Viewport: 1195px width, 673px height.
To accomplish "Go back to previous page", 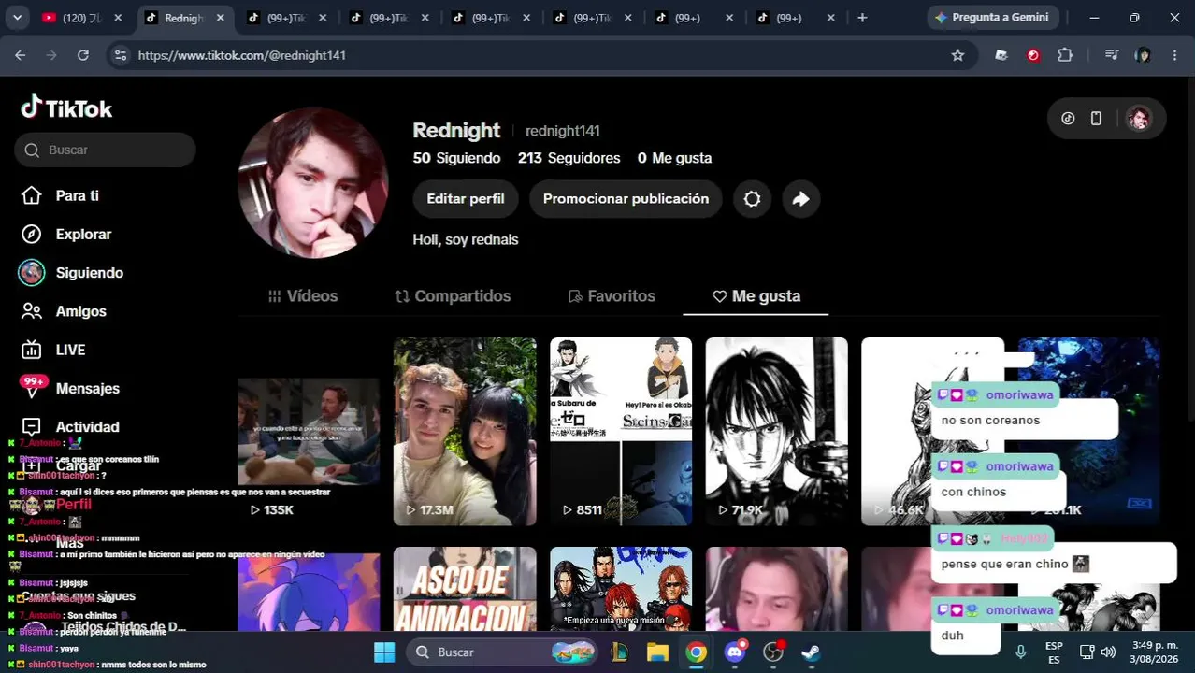I will pos(21,55).
